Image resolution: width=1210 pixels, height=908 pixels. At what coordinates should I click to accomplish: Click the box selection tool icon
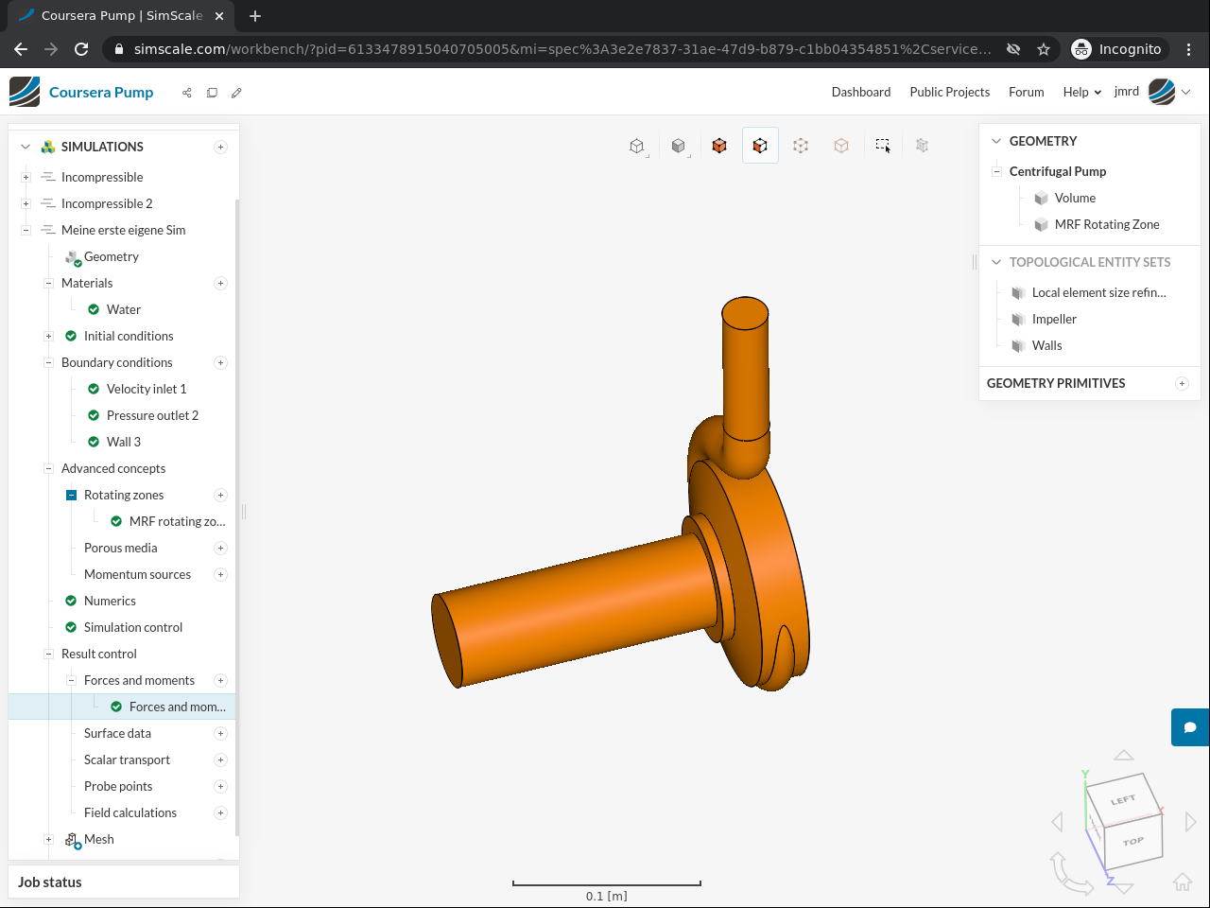pyautogui.click(x=882, y=146)
